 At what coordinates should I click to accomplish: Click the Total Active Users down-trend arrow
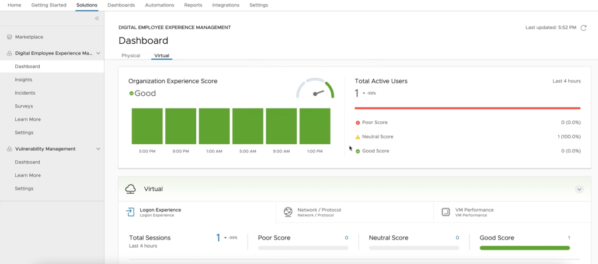pos(364,93)
